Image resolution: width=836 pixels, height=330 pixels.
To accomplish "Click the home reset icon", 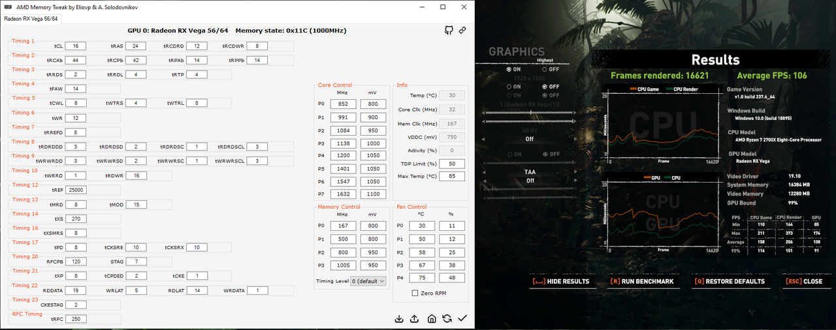I will (x=431, y=318).
